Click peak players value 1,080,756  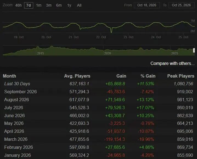[x=184, y=84]
